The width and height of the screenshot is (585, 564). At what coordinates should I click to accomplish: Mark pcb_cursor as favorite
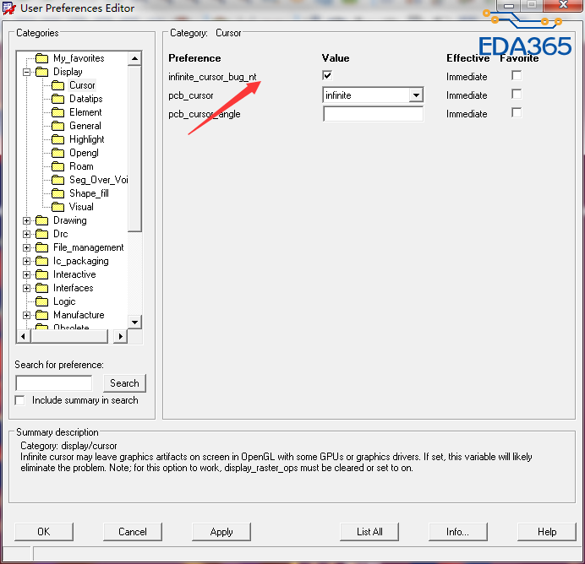pos(517,95)
